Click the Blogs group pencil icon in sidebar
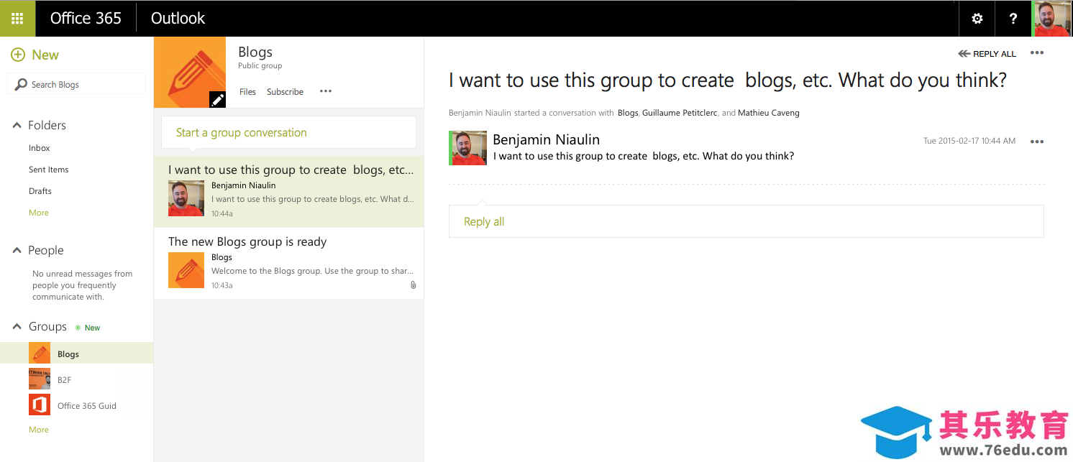Image resolution: width=1073 pixels, height=462 pixels. (x=40, y=353)
